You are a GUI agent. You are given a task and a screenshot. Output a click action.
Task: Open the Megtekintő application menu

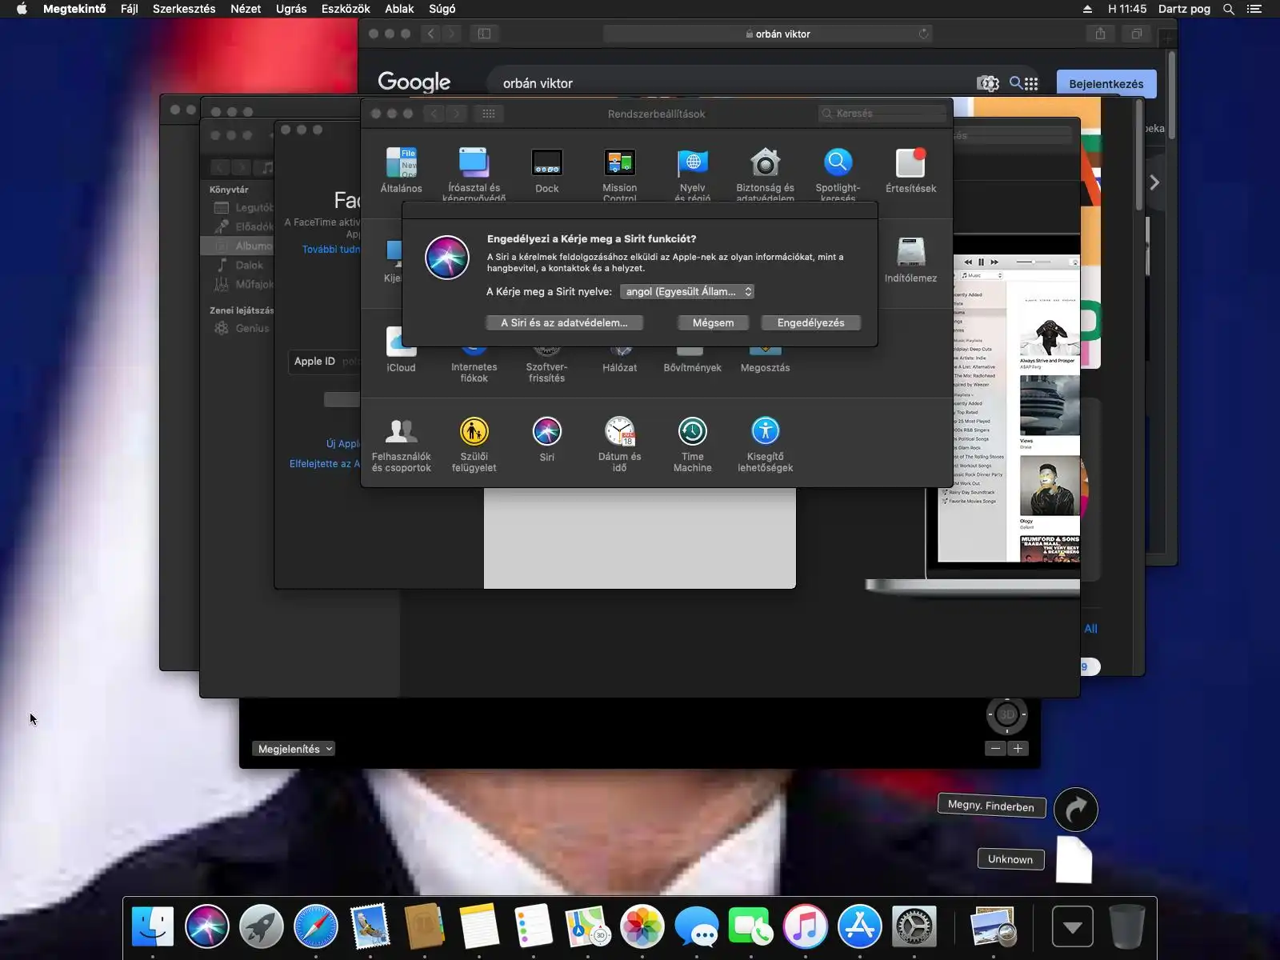click(x=74, y=9)
